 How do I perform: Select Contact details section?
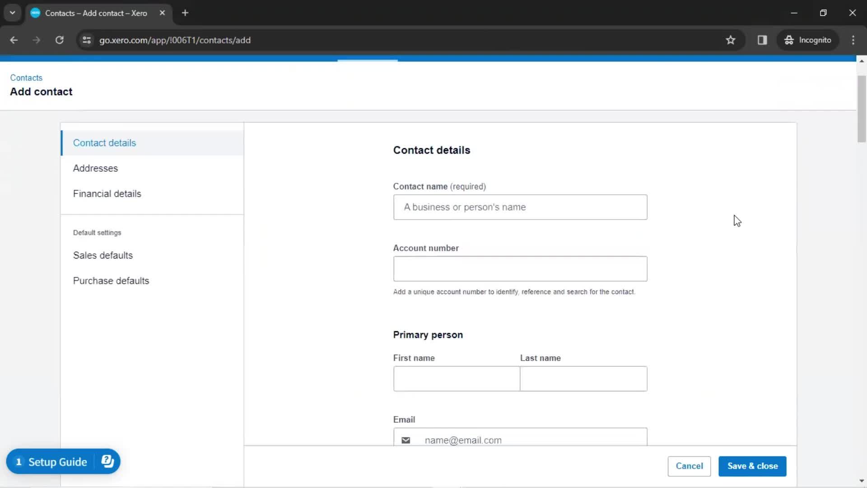coord(152,143)
